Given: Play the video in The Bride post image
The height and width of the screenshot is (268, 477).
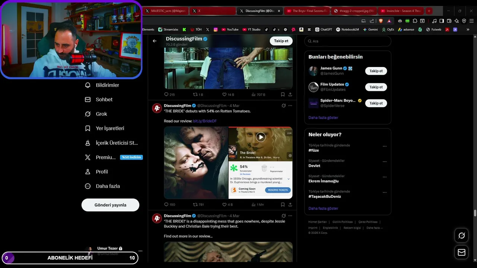Looking at the screenshot, I should (x=260, y=137).
